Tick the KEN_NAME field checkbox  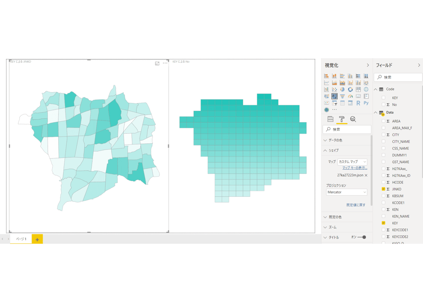pos(383,216)
